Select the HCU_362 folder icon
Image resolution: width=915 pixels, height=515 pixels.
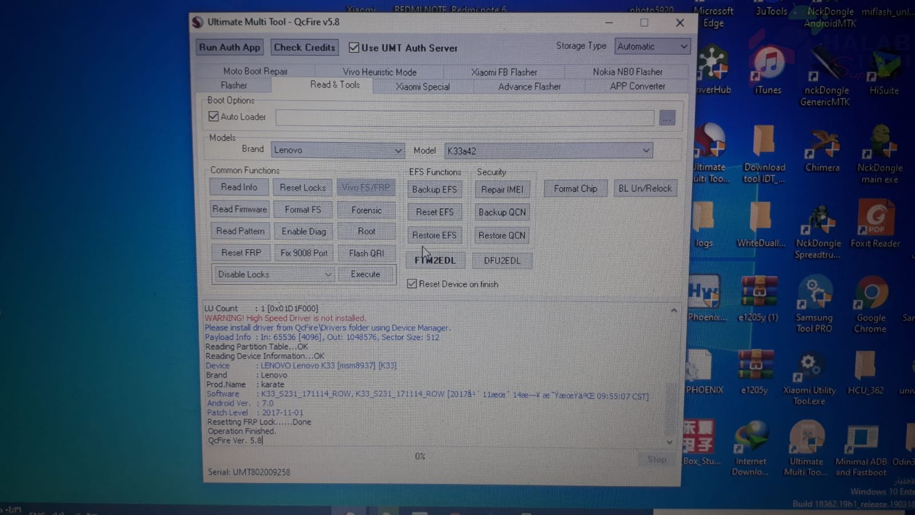[865, 372]
